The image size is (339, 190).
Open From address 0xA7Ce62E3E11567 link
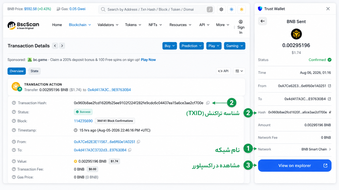coord(105,142)
